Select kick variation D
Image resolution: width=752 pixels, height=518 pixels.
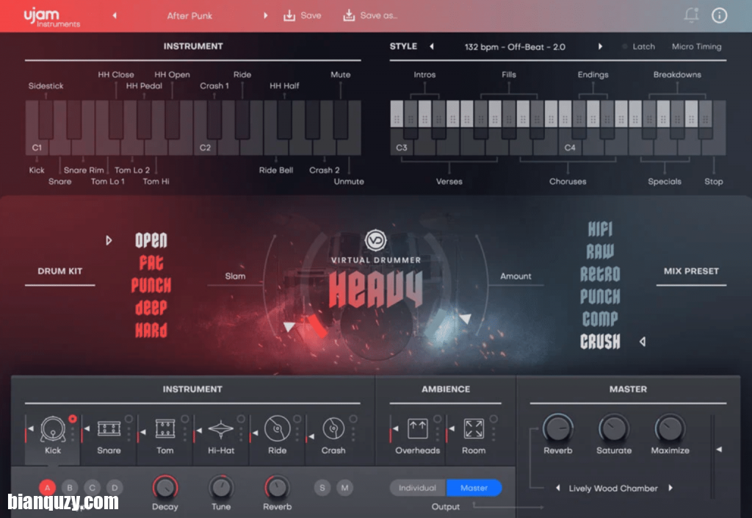pos(115,488)
